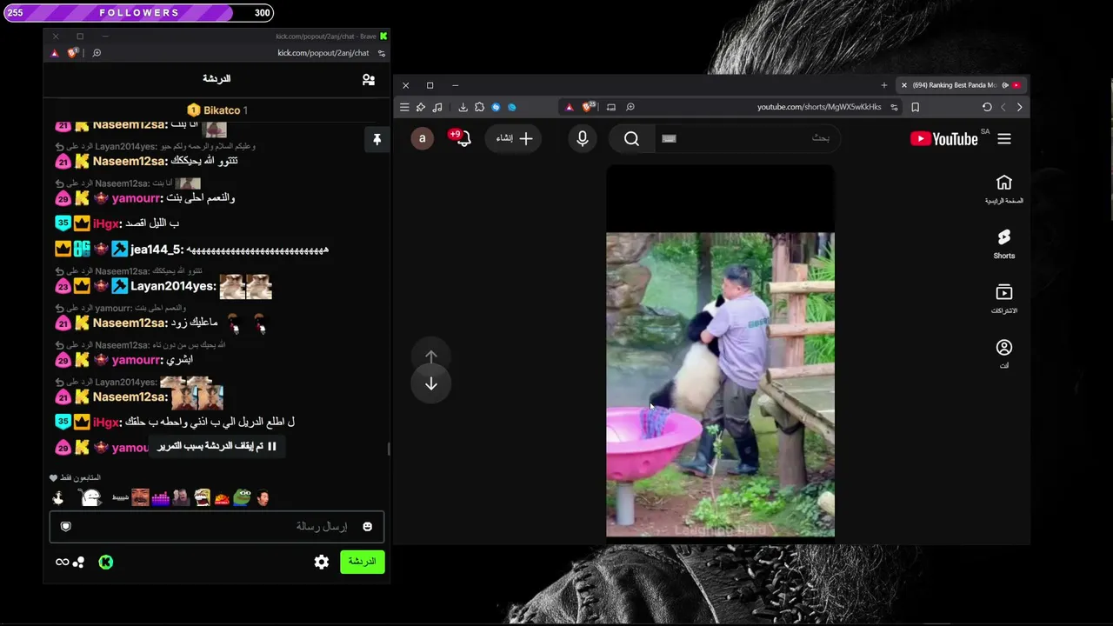This screenshot has height=626, width=1113.
Task: Select the purple equalizer quick emote
Action: (x=161, y=498)
